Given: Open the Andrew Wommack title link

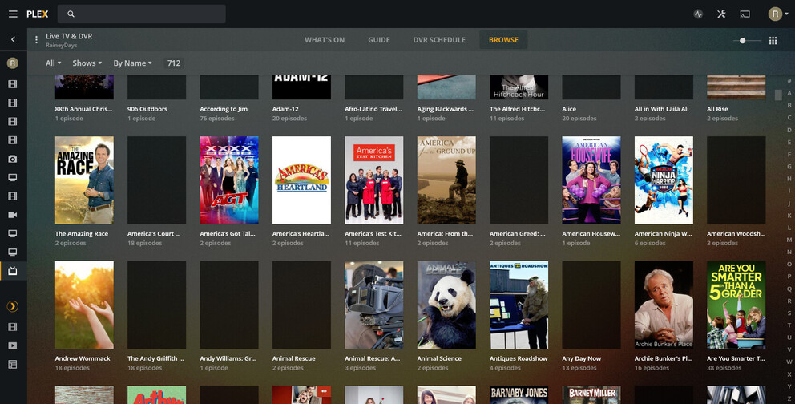Looking at the screenshot, I should coord(83,358).
